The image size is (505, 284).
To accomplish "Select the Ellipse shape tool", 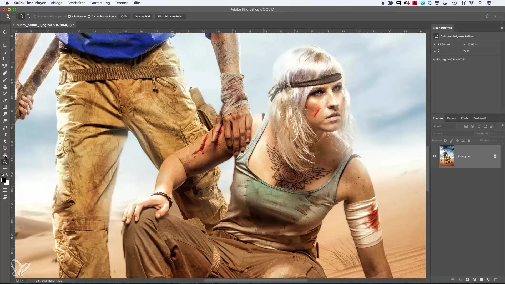I will coord(5,148).
